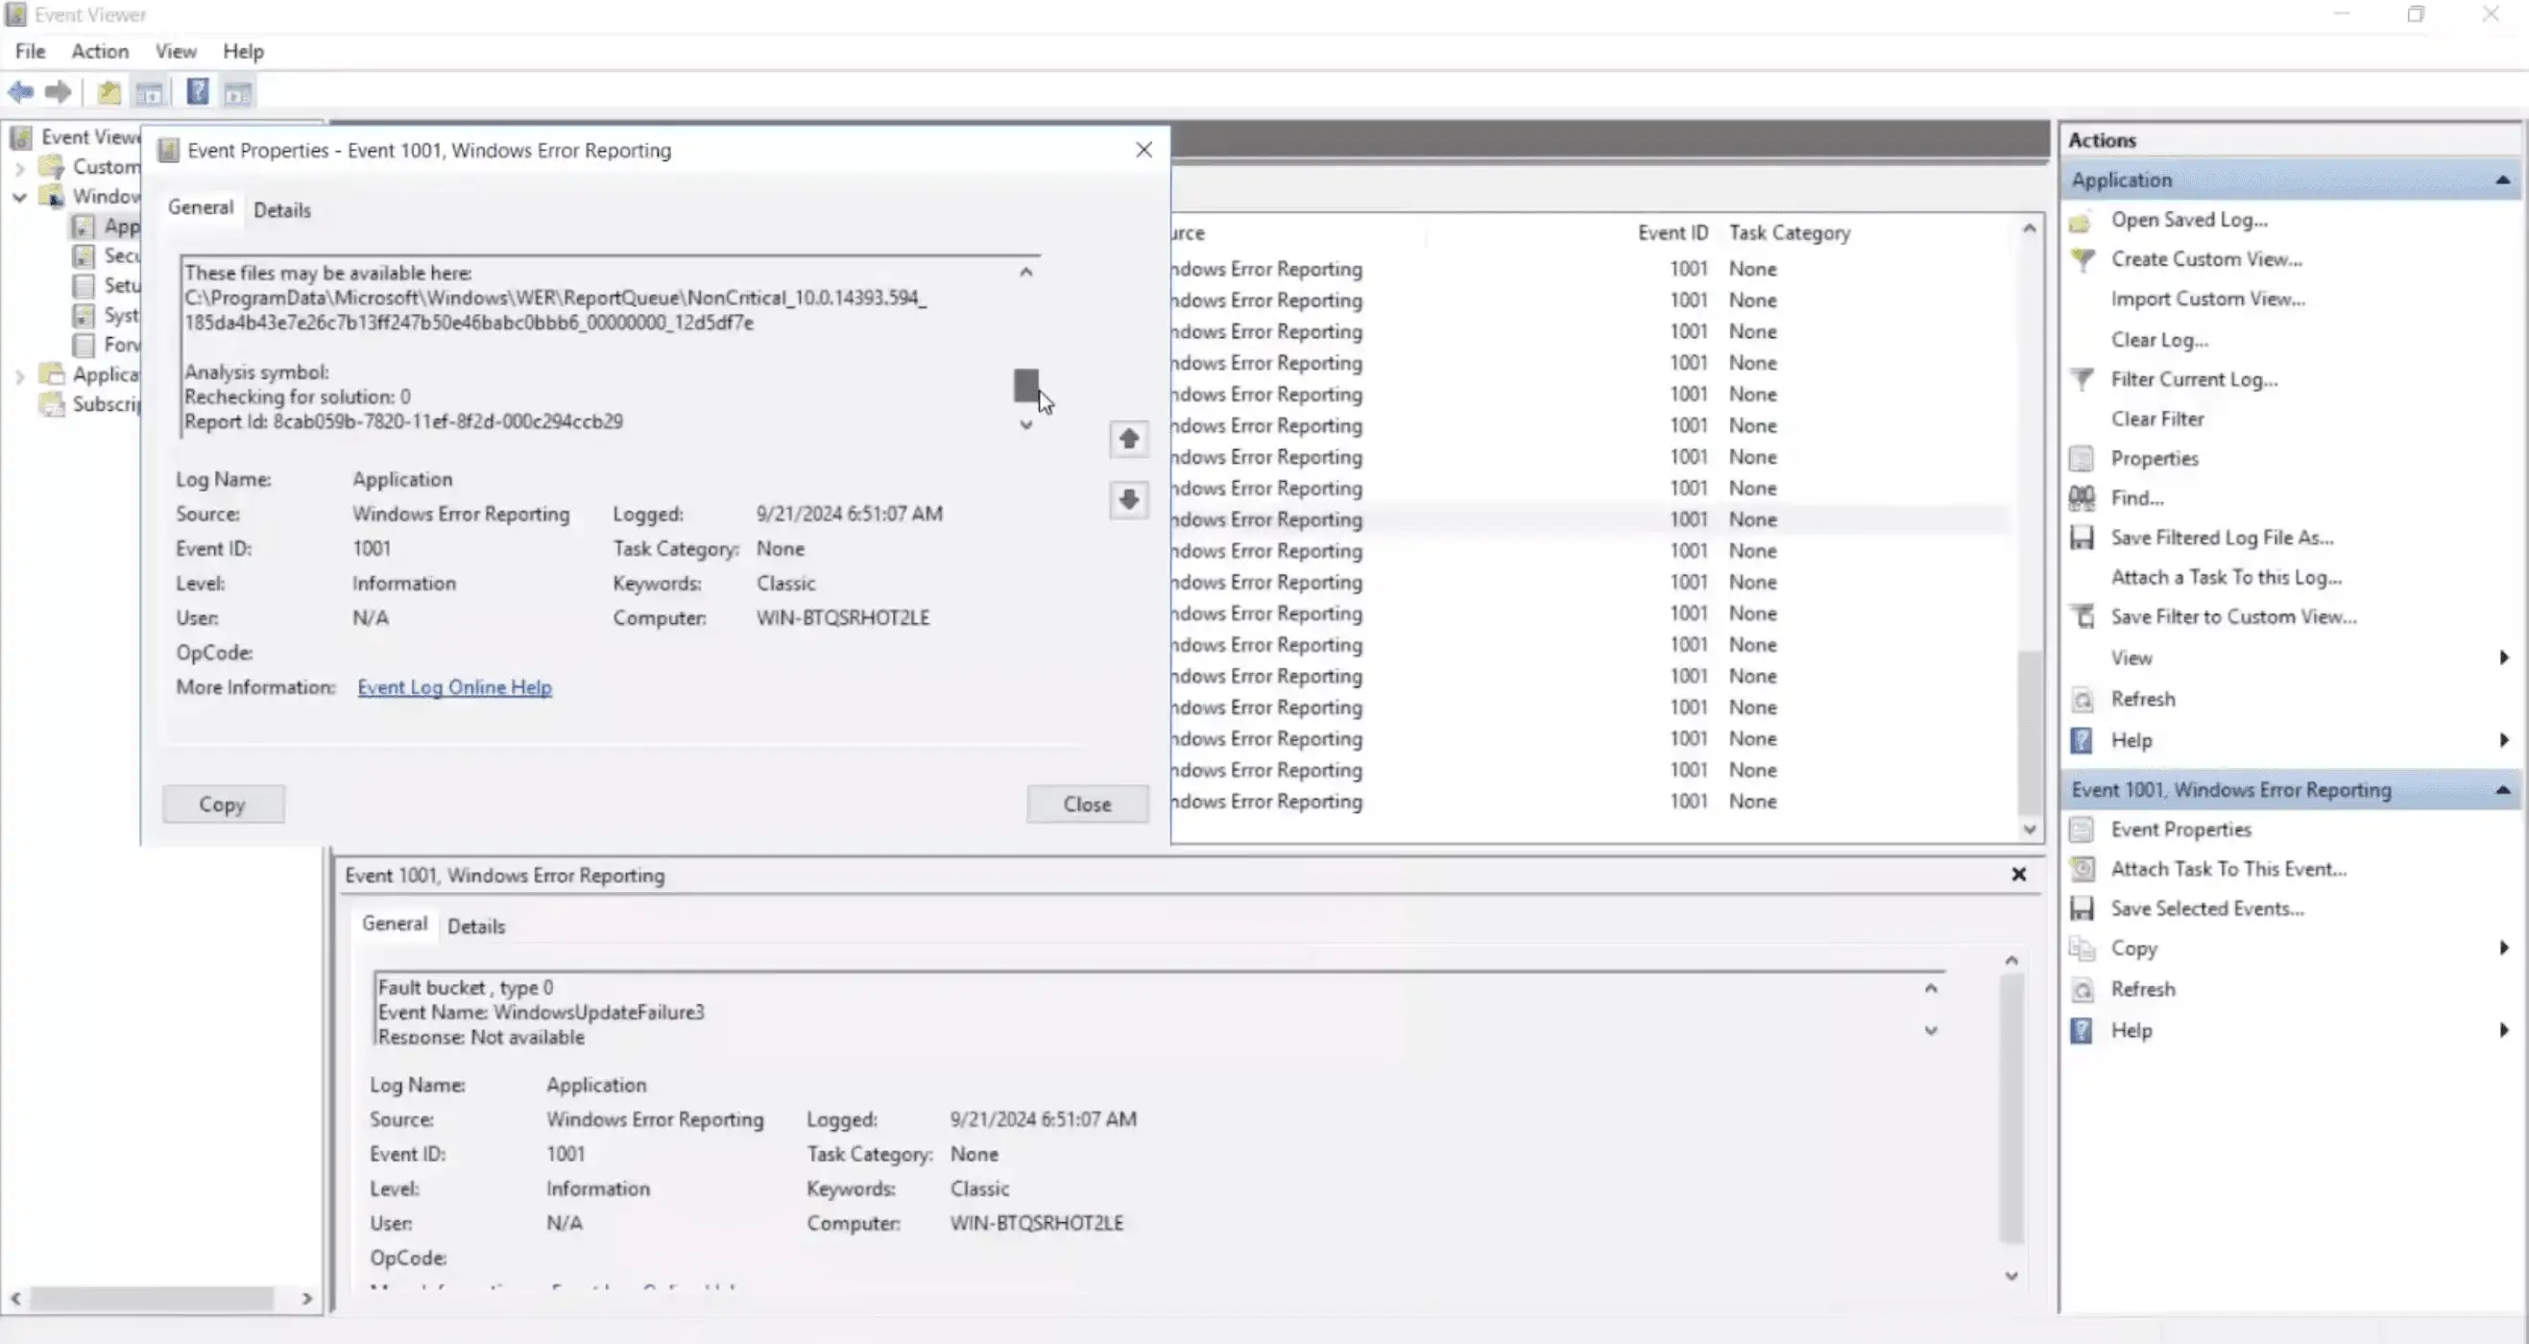Image resolution: width=2529 pixels, height=1344 pixels.
Task: Click Open Saved Log icon
Action: pos(2081,222)
